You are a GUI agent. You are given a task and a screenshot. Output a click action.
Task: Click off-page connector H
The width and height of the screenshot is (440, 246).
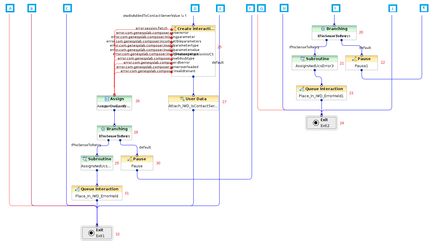point(284,8)
